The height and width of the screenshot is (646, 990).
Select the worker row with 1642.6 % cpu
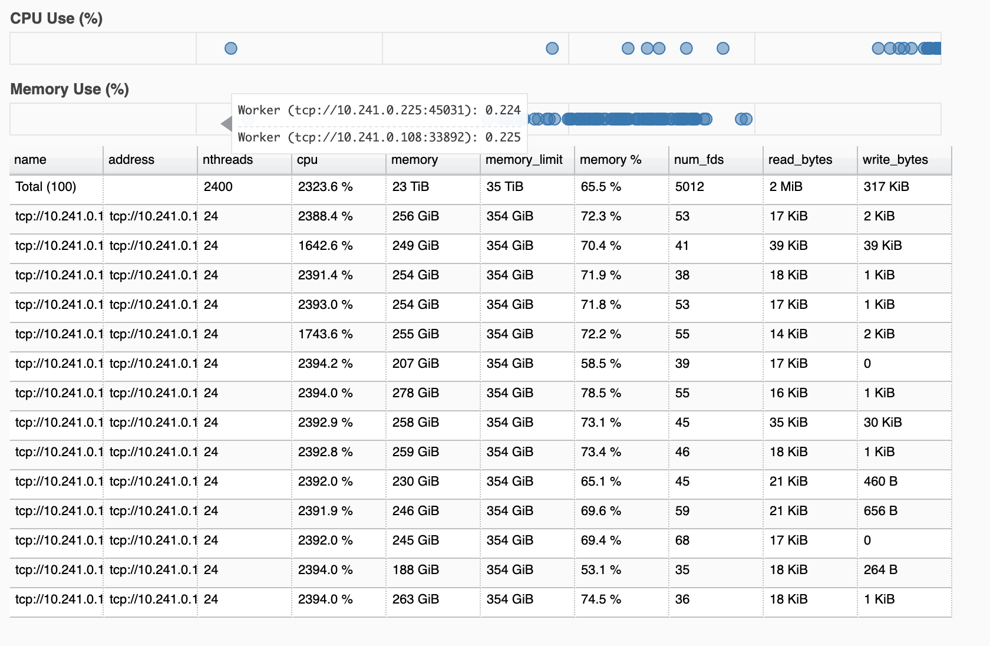pos(480,248)
